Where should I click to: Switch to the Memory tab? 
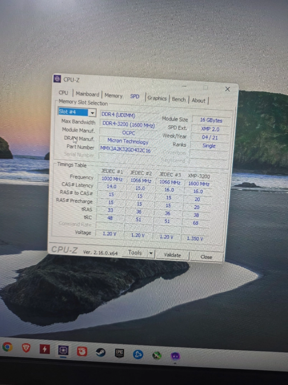tap(113, 95)
